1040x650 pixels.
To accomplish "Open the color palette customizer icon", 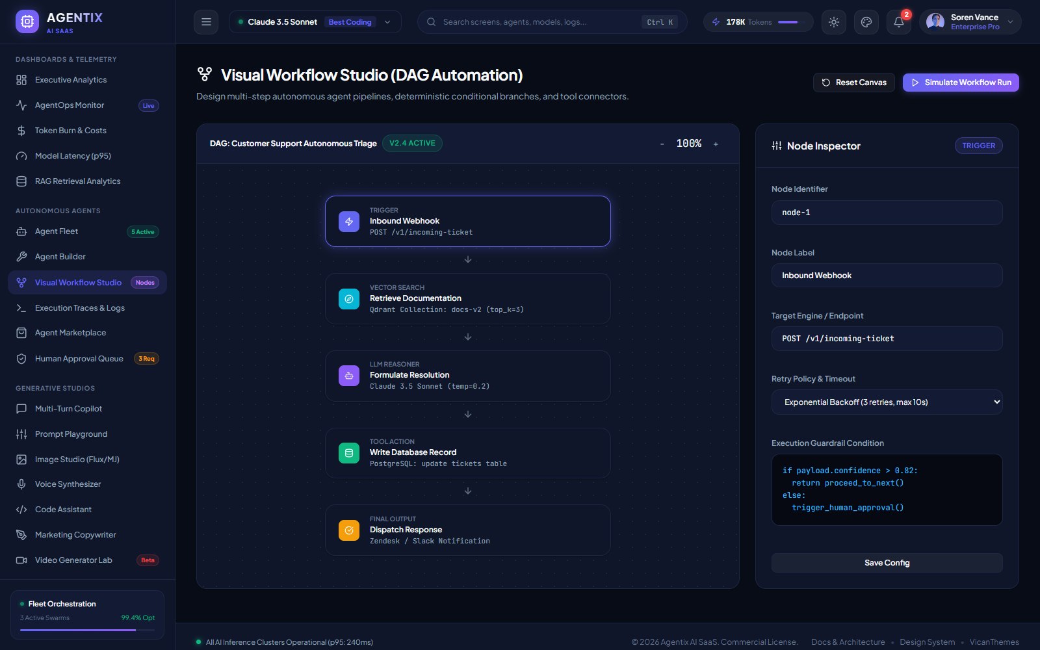I will (866, 22).
